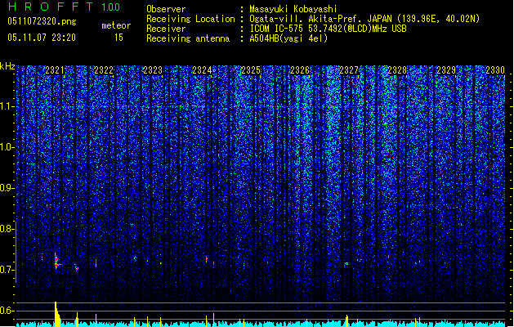Select the ICOM IC-575 receiver text
Screen dimensions: 514x327
click(x=328, y=29)
